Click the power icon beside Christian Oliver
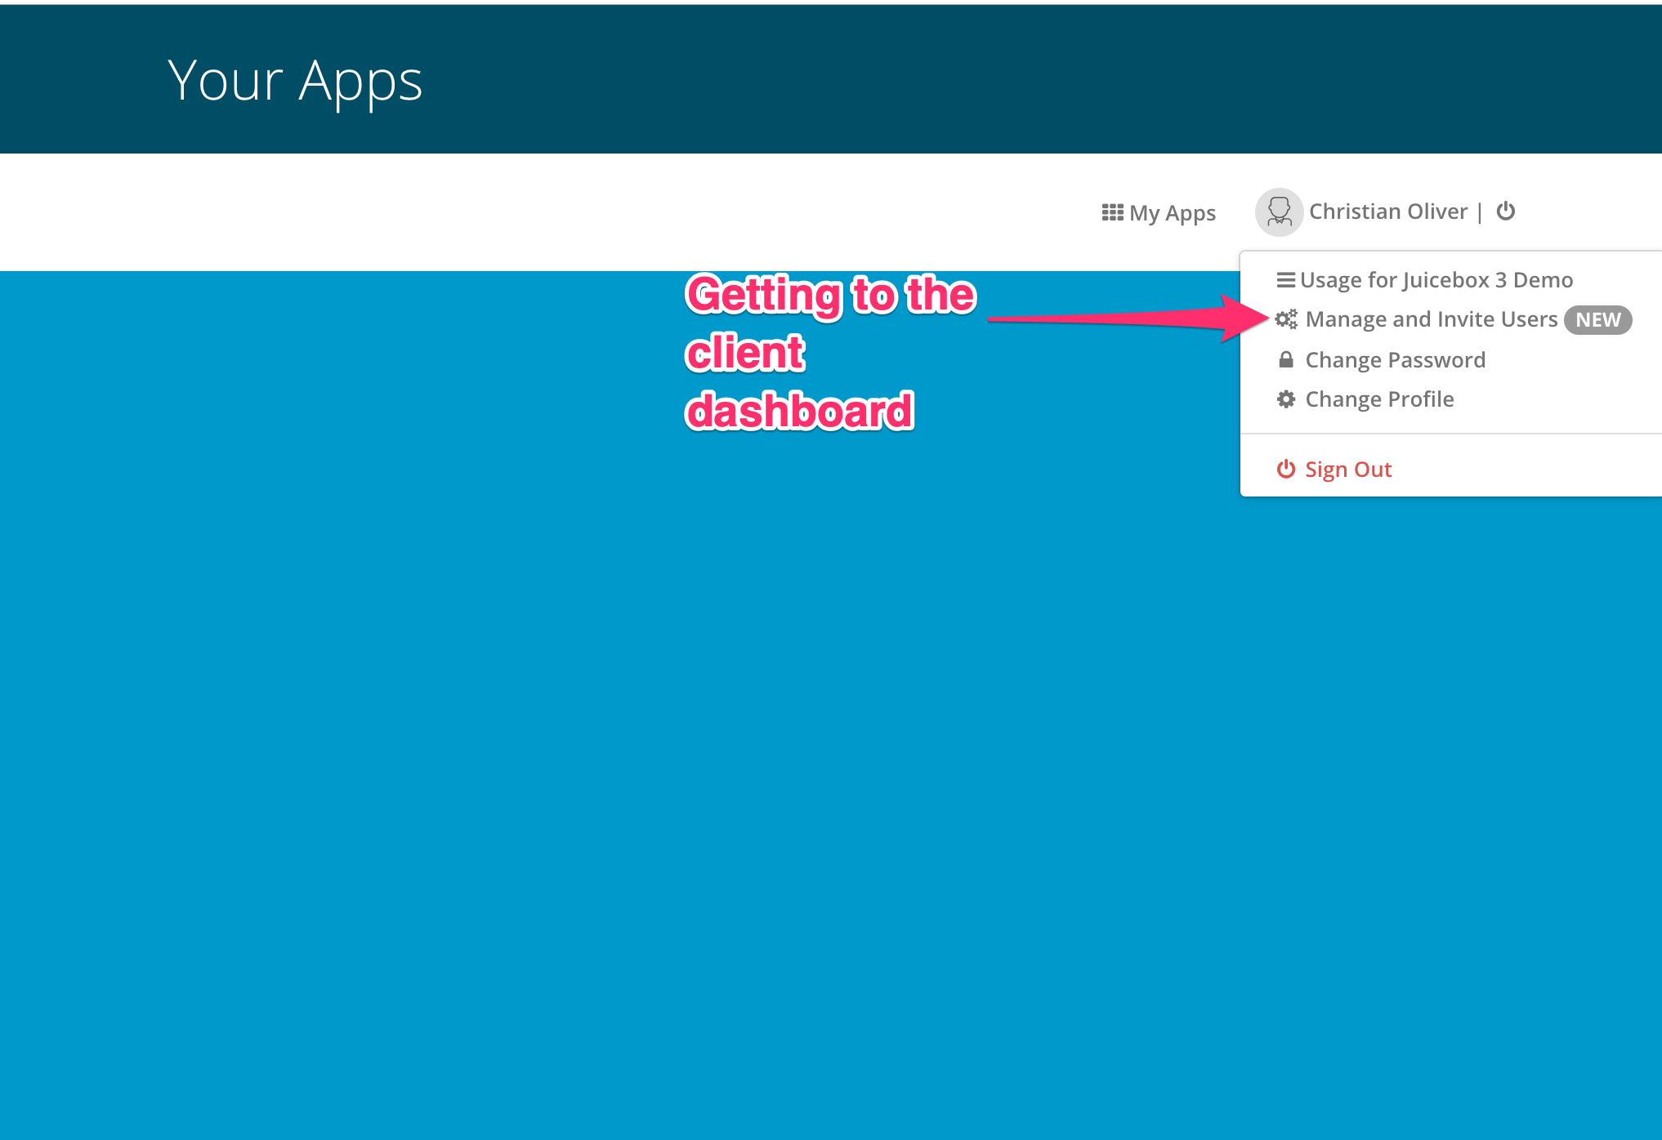The image size is (1662, 1140). tap(1505, 211)
